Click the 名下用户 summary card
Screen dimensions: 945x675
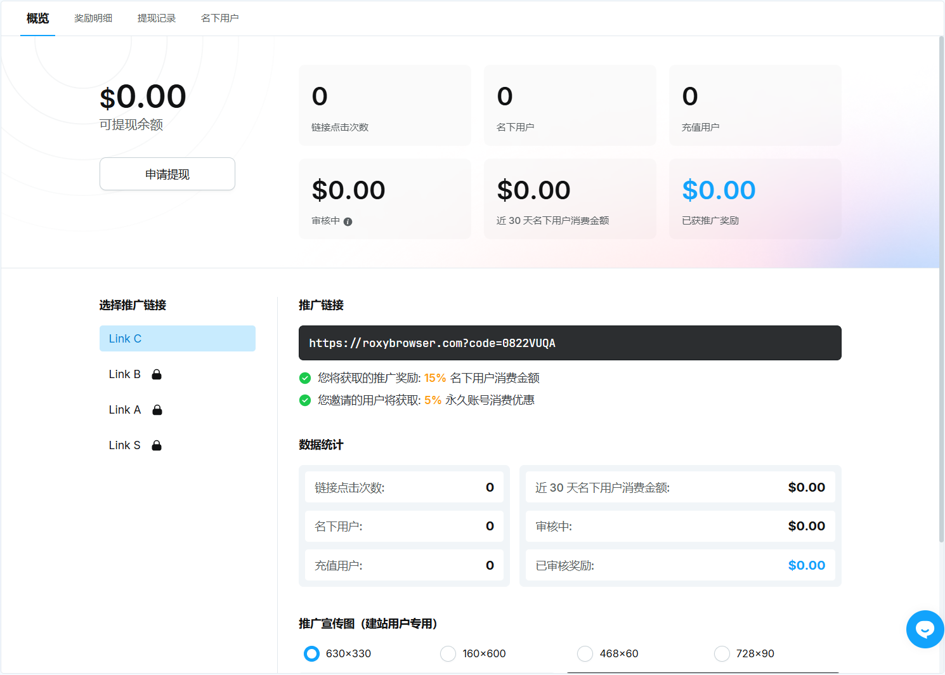coord(570,105)
